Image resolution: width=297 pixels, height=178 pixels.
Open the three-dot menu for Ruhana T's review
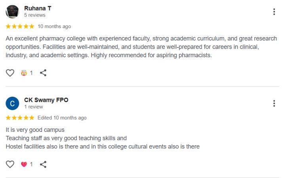tap(274, 12)
